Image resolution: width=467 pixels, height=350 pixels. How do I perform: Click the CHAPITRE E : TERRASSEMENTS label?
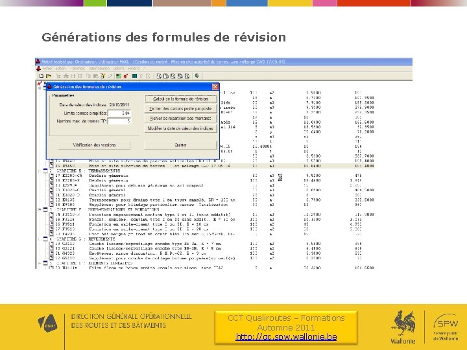pos(88,171)
